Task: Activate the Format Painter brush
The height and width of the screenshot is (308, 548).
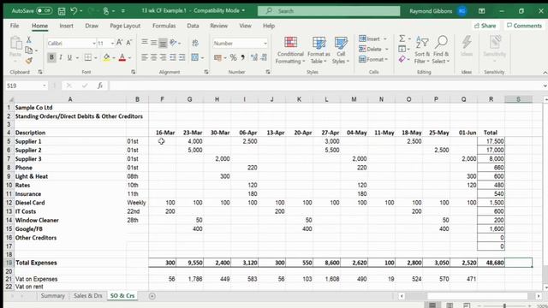Action: click(29, 61)
